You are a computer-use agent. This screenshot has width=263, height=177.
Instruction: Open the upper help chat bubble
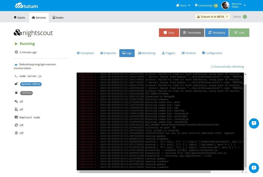tap(254, 123)
